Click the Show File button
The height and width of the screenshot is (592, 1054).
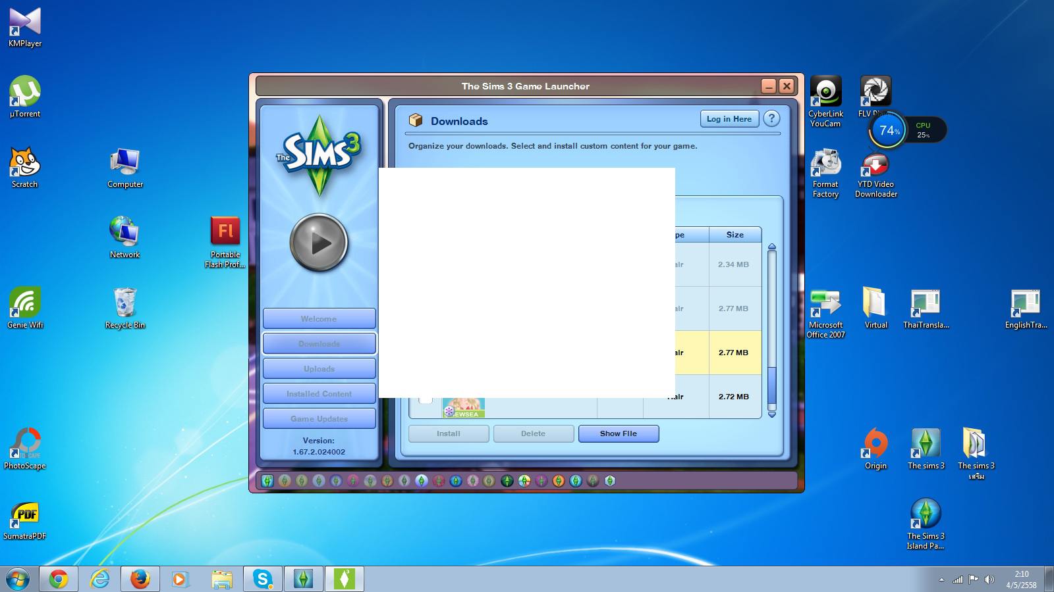[x=618, y=433]
